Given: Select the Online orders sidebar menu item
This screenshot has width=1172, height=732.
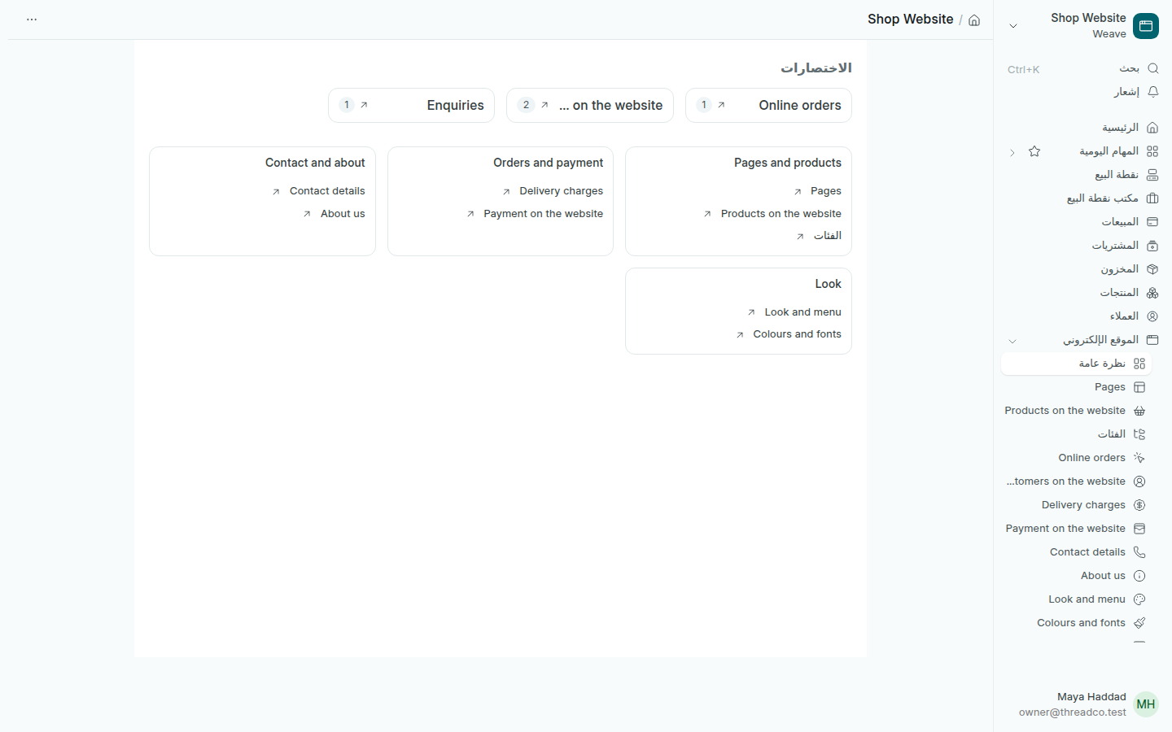Looking at the screenshot, I should pyautogui.click(x=1077, y=458).
